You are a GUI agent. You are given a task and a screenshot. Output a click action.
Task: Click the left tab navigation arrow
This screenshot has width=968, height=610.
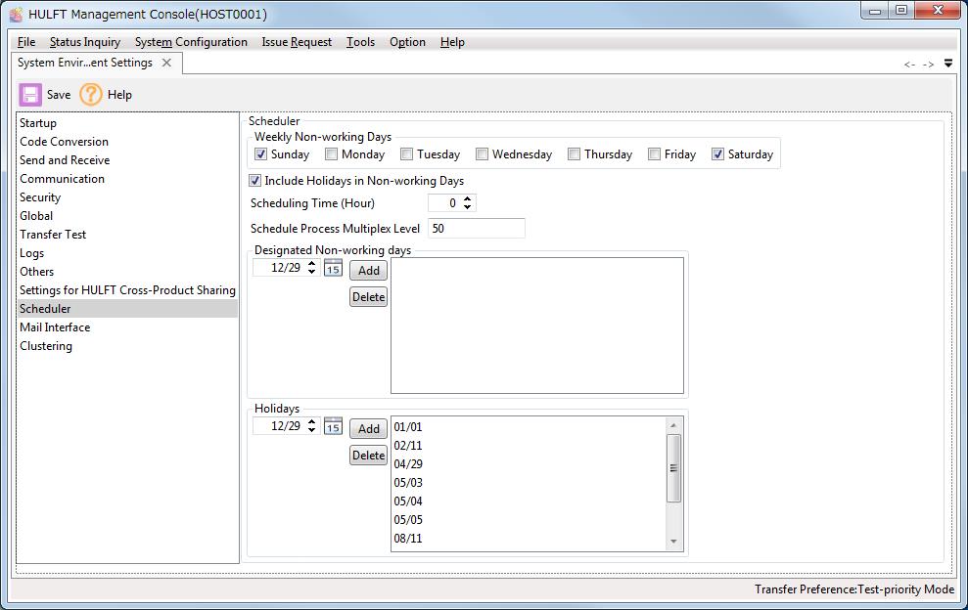(x=910, y=62)
